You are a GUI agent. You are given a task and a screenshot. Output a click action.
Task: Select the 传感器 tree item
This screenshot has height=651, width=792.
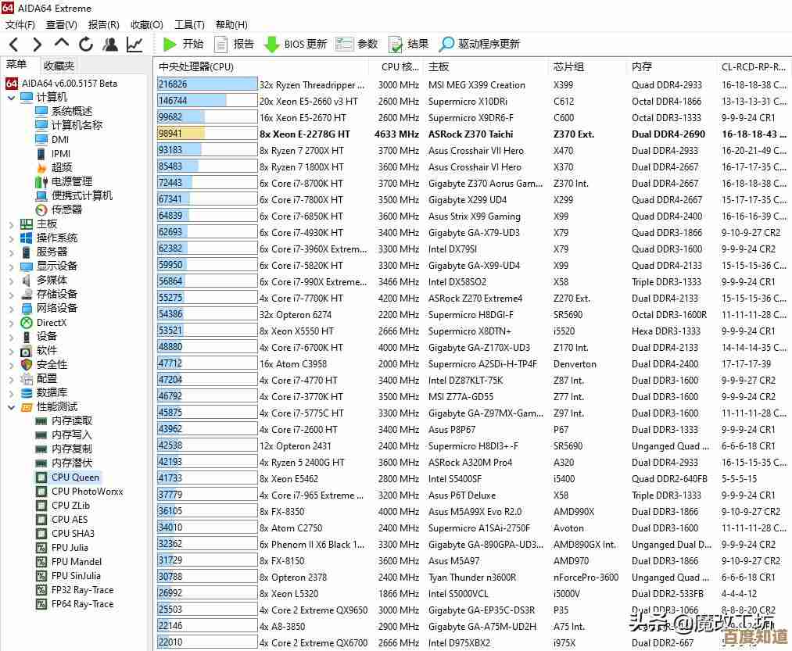pyautogui.click(x=66, y=209)
